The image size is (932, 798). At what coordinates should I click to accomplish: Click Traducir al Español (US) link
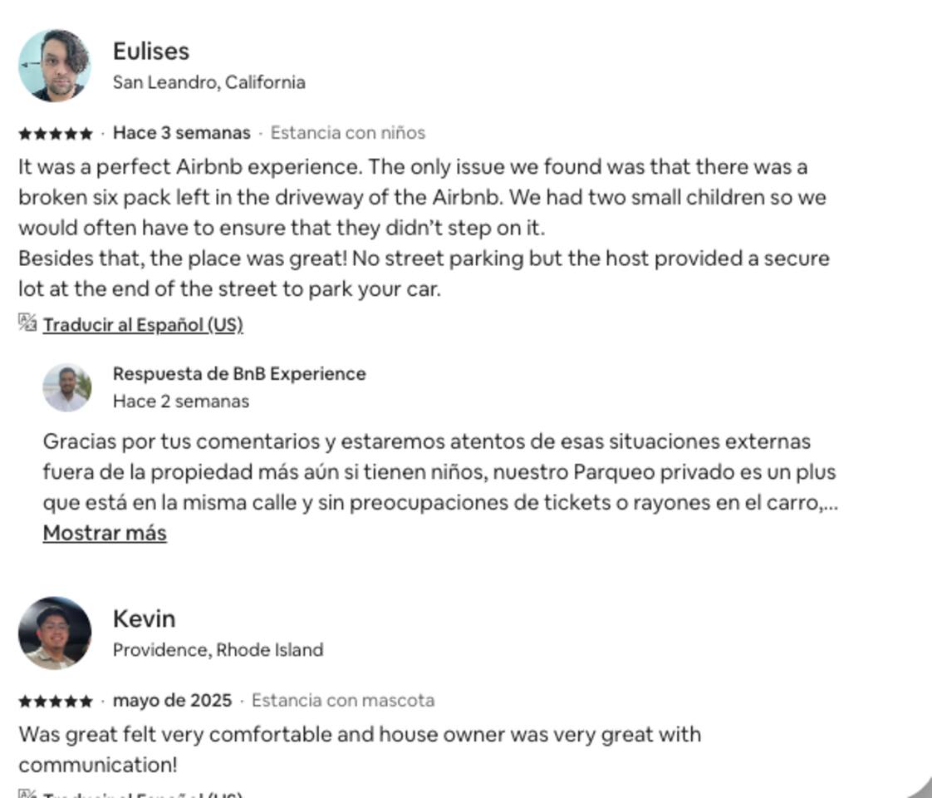[x=143, y=324]
